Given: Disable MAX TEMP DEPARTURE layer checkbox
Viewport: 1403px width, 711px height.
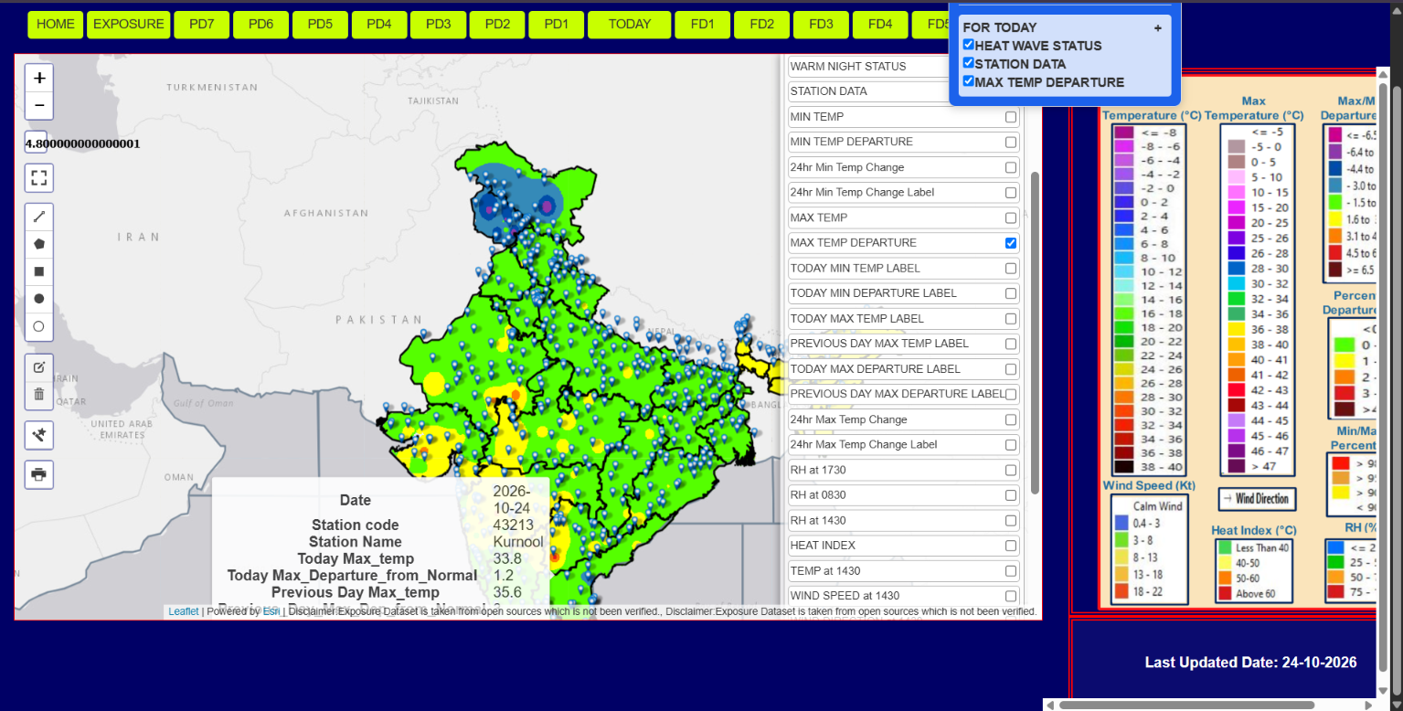Looking at the screenshot, I should coord(1011,243).
